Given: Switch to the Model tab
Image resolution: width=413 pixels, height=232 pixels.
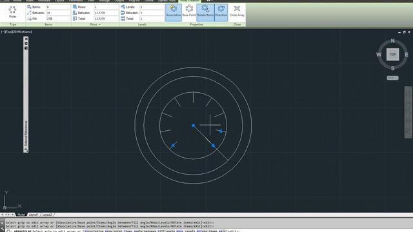Looking at the screenshot, I should [21, 215].
